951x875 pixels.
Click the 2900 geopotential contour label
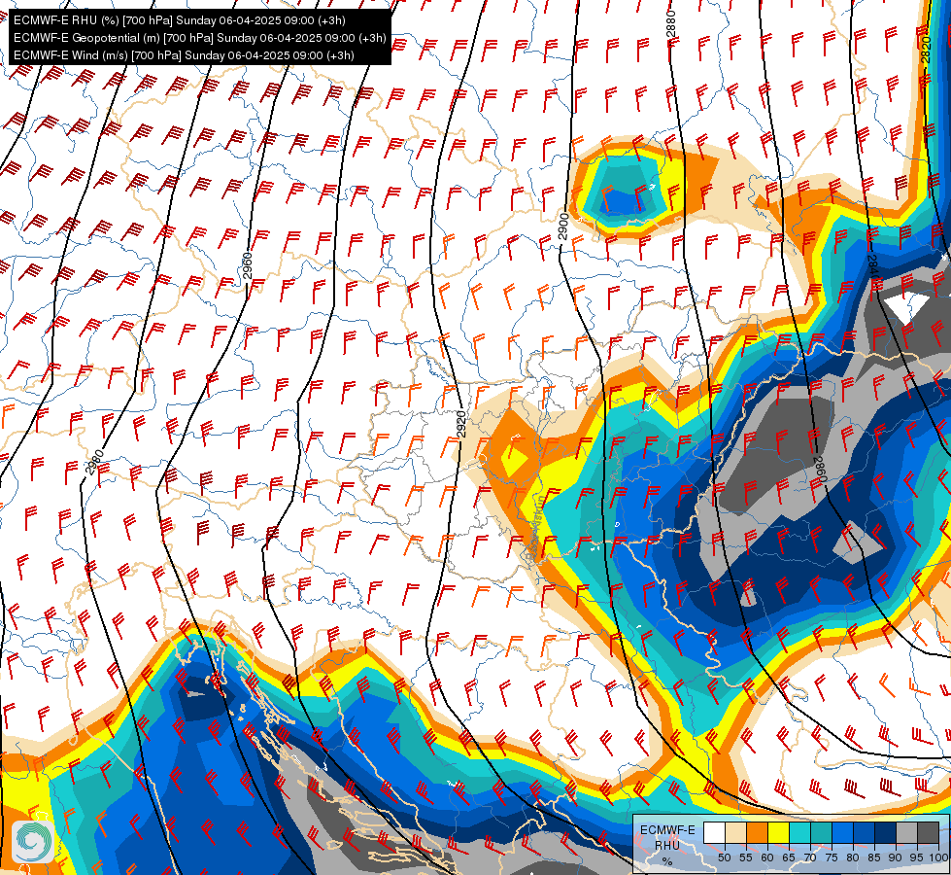click(563, 226)
